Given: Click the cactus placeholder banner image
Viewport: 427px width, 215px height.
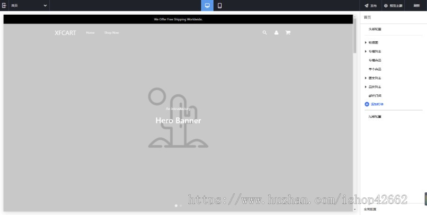Looking at the screenshot, I should pyautogui.click(x=178, y=117).
